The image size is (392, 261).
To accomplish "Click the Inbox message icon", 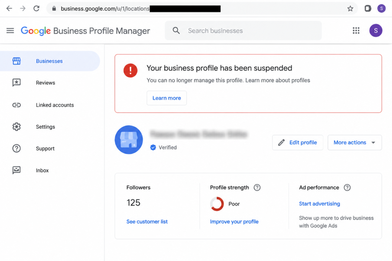I will tap(16, 170).
